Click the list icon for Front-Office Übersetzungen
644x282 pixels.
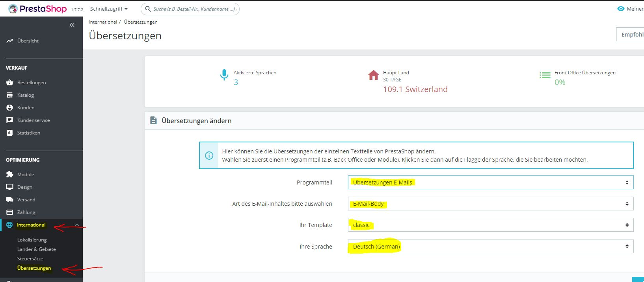(x=545, y=75)
